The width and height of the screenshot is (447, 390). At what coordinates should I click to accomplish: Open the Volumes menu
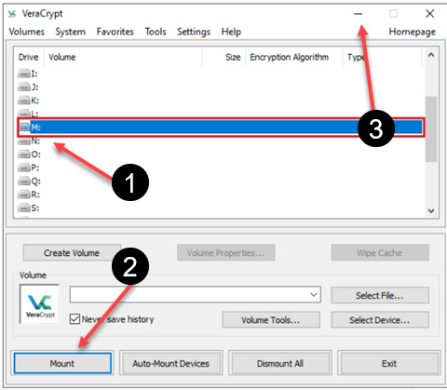pos(27,32)
